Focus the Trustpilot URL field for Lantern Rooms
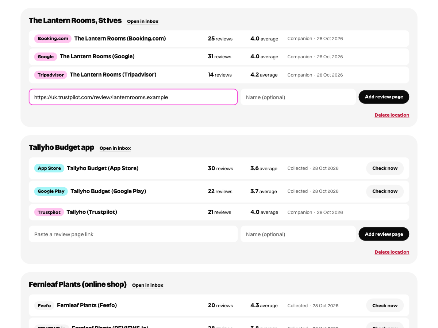Screen dimensions: 438x328 [133, 97]
